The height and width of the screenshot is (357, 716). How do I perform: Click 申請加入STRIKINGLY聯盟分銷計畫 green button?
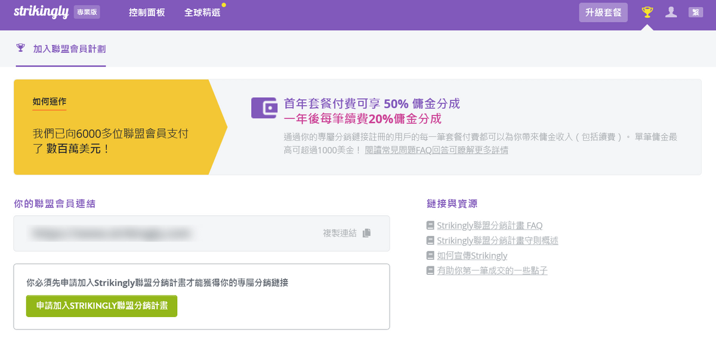[101, 306]
